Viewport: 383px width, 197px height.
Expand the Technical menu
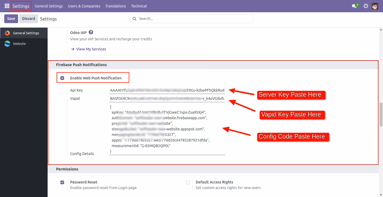click(x=139, y=6)
